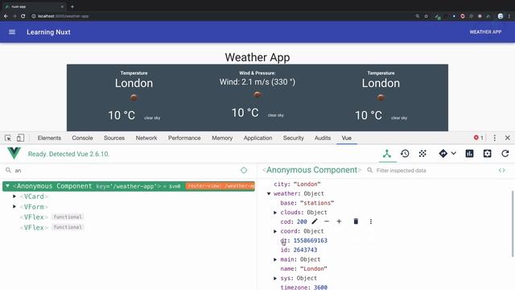This screenshot has height=290, width=515.
Task: Open more options for the cod field
Action: click(x=371, y=222)
